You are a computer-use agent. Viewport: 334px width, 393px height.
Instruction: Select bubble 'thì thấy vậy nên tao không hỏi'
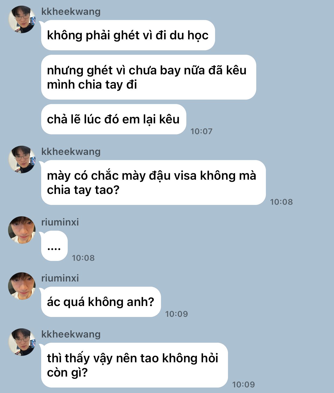coord(134,365)
